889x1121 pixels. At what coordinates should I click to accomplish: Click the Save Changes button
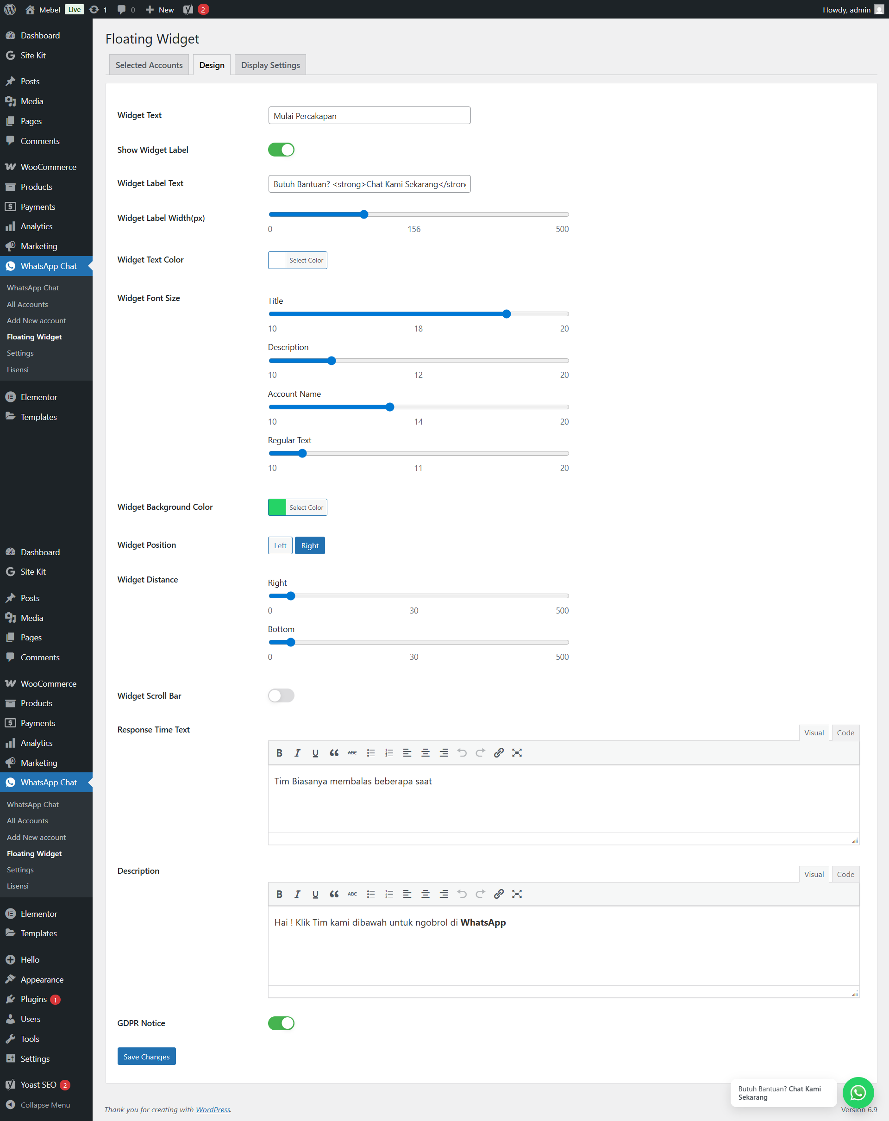pos(146,1056)
